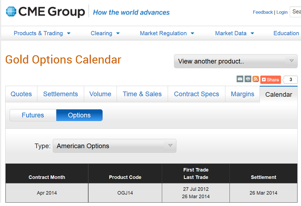
Task: Go to the Contract Specs tab
Action: pyautogui.click(x=196, y=94)
